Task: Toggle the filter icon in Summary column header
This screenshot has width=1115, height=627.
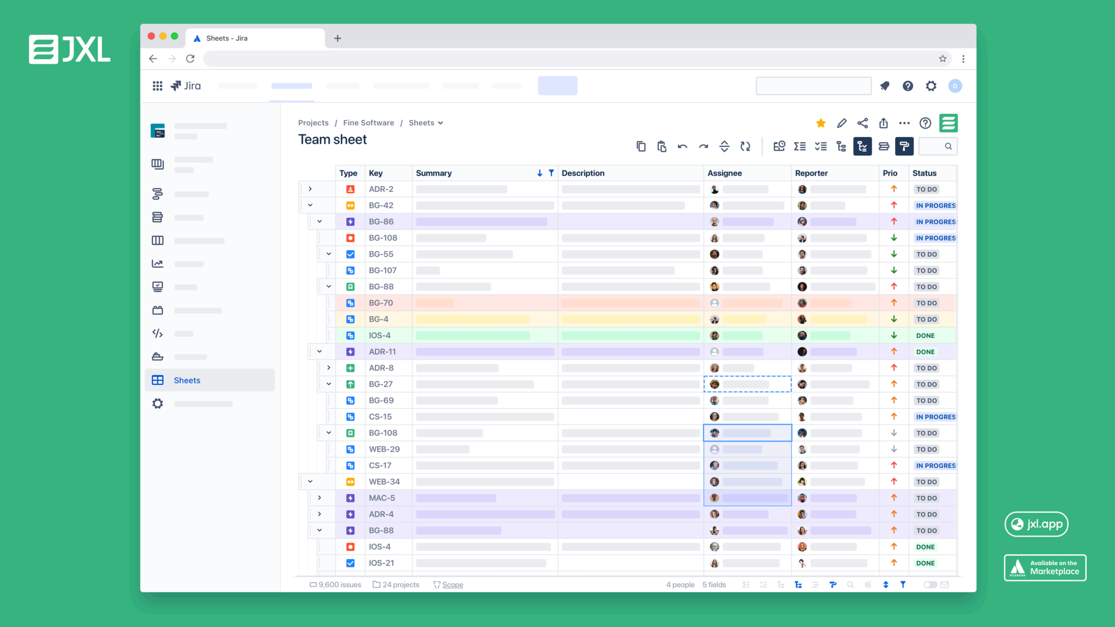Action: click(551, 173)
